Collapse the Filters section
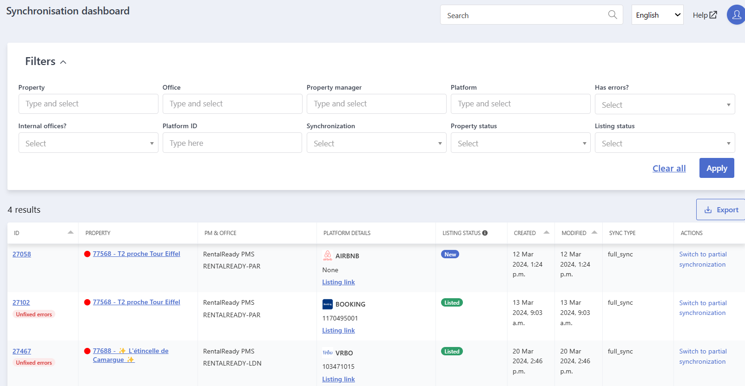 point(63,62)
